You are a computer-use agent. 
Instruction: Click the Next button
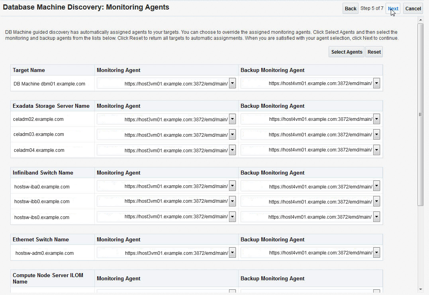(x=393, y=8)
